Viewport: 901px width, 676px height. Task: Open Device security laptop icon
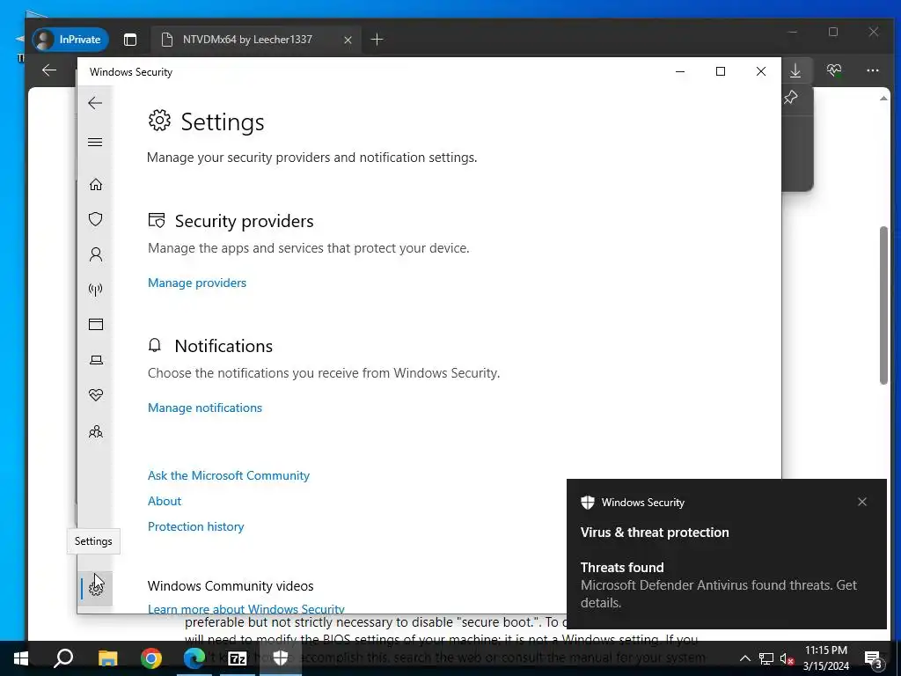point(95,360)
